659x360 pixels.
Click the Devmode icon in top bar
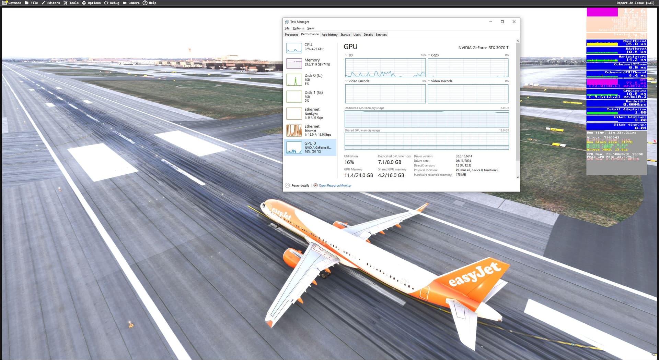[x=5, y=3]
